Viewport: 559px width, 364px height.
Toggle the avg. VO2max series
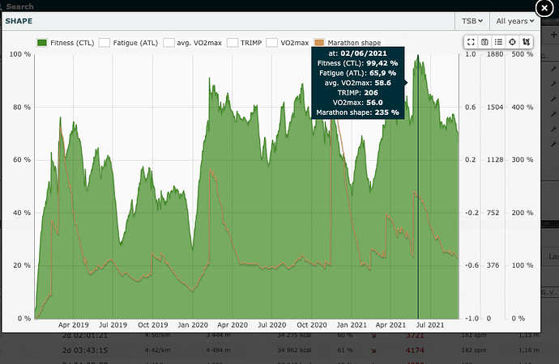193,43
